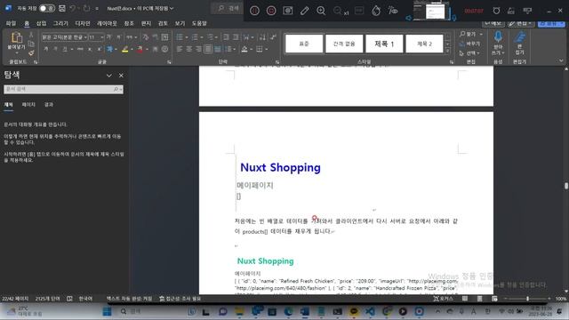Open the highlight color dropdown arrow
Screen dimensions: 569x320
pyautogui.click(x=132, y=50)
